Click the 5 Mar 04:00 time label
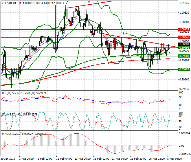 point(175,159)
